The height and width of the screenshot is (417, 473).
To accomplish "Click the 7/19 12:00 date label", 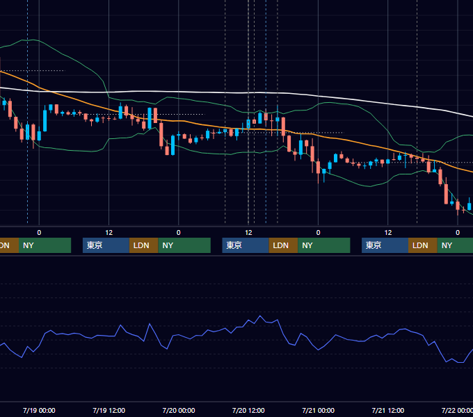I will point(109,410).
